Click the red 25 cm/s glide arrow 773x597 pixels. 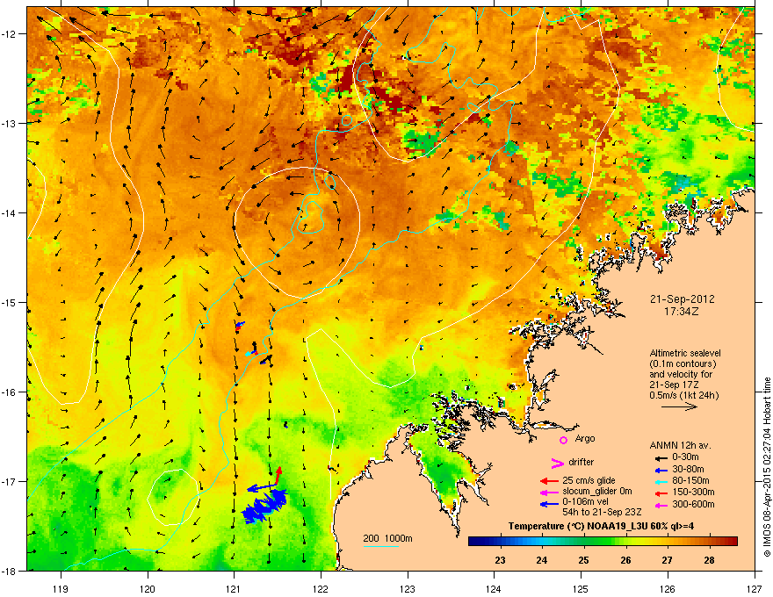click(x=549, y=481)
